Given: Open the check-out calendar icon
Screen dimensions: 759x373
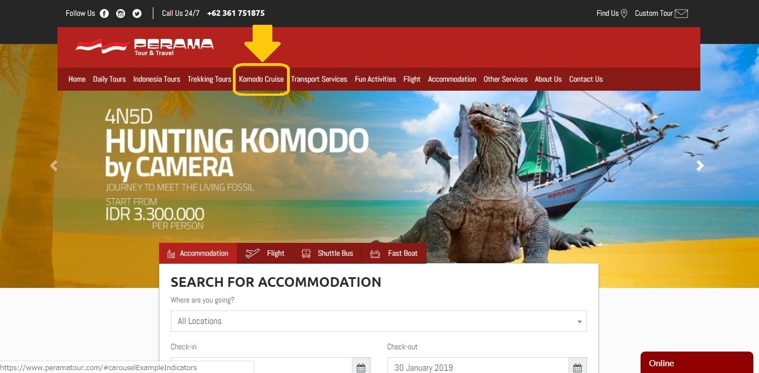Looking at the screenshot, I should [577, 367].
